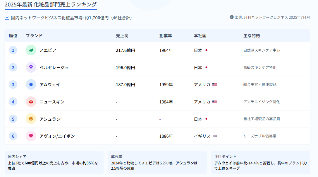Click the US flag in ニュースキン row

pos(214,102)
